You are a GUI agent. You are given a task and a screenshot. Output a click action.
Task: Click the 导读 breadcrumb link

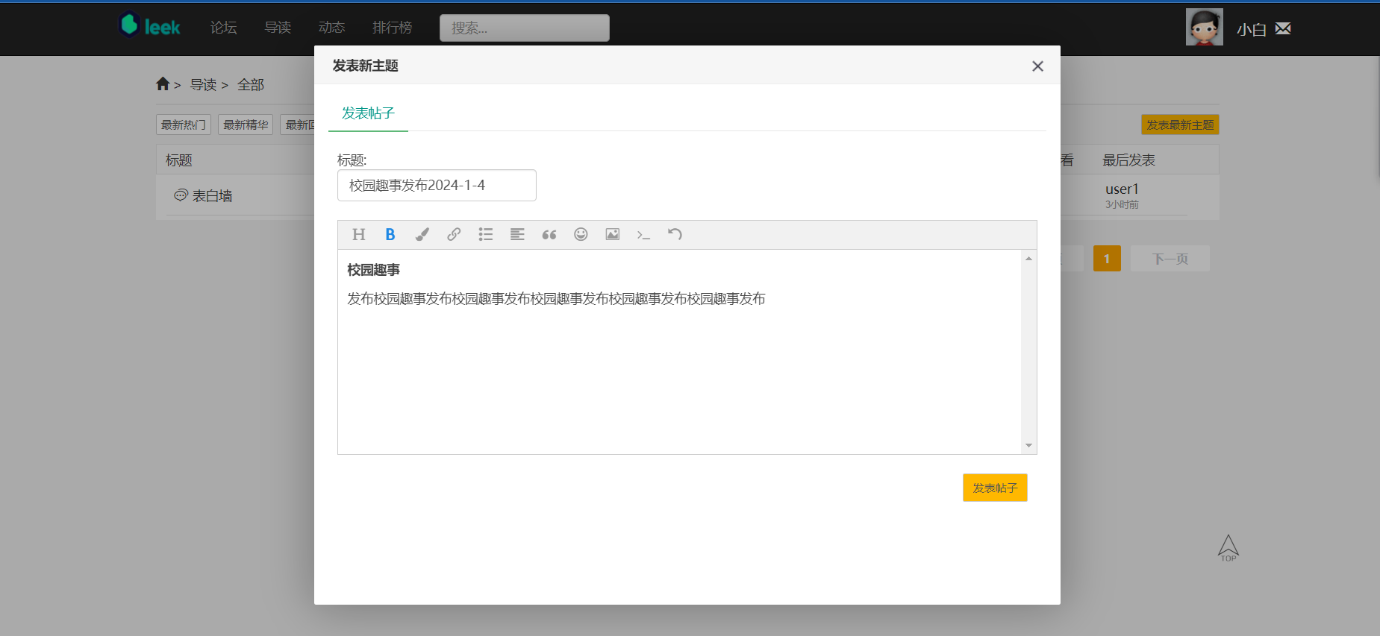click(x=203, y=85)
